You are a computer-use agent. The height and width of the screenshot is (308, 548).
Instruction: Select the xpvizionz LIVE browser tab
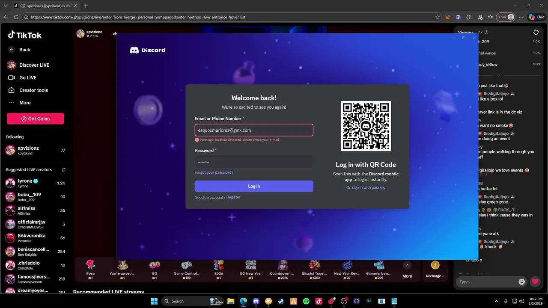[45, 6]
